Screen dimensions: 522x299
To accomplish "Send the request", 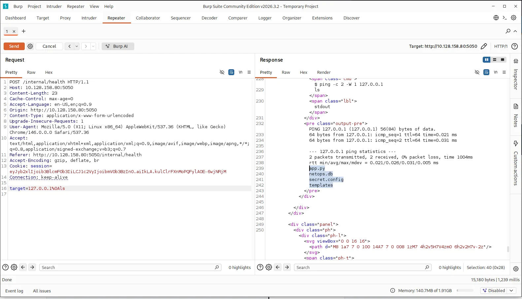I will [x=14, y=46].
